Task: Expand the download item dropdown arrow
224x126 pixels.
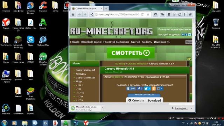Action: 103,108
